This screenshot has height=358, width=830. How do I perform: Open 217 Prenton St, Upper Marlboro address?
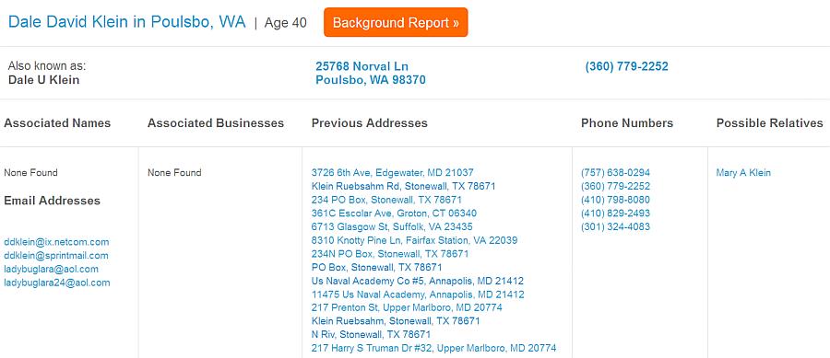(407, 307)
